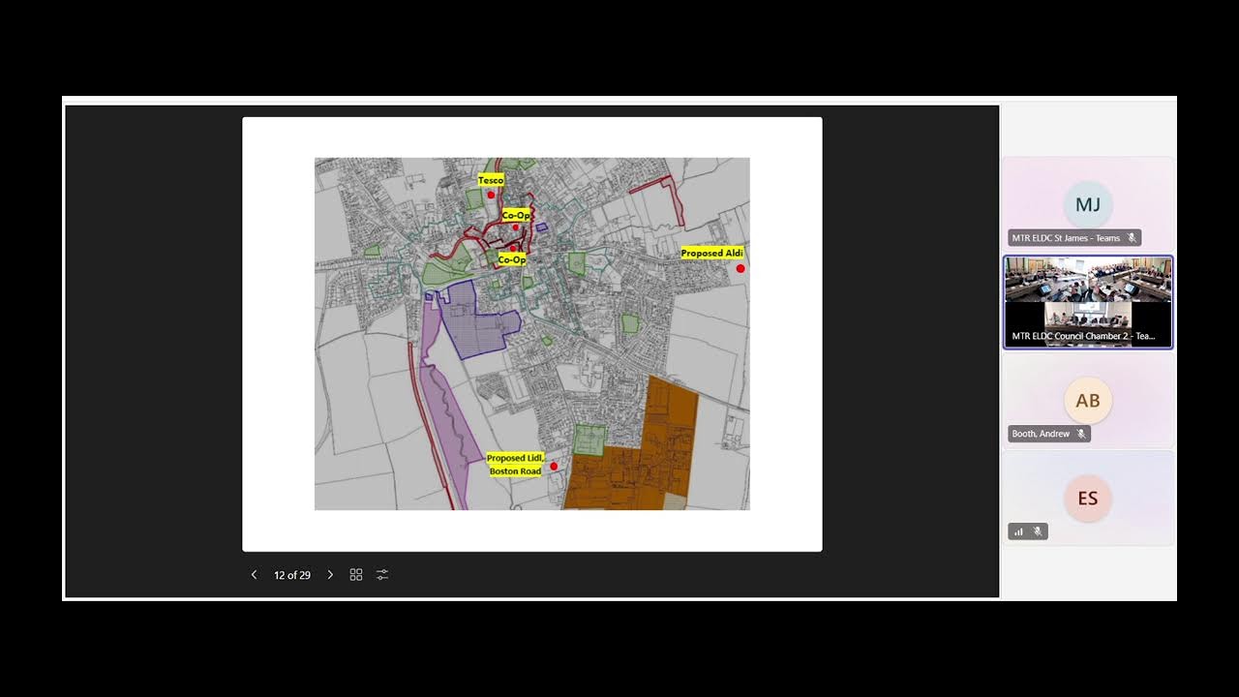Click signal strength icon on ES tile
This screenshot has width=1239, height=697.
tap(1018, 531)
